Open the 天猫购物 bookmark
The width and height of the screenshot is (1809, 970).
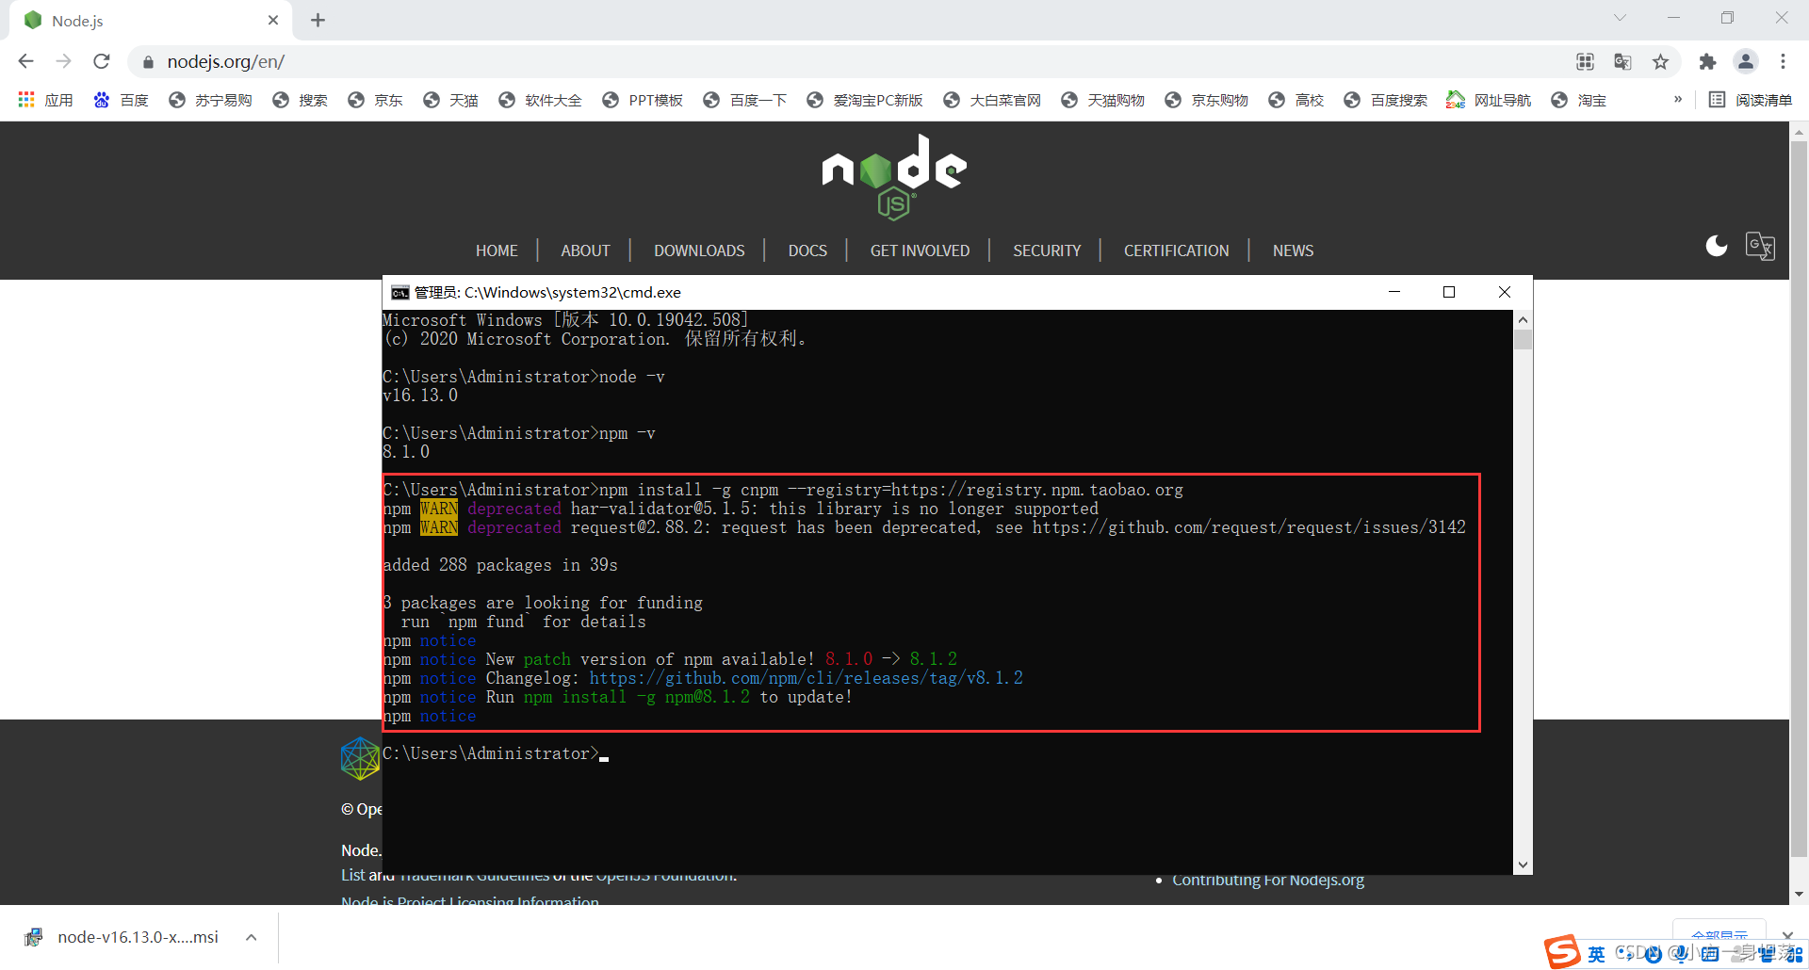[1102, 100]
